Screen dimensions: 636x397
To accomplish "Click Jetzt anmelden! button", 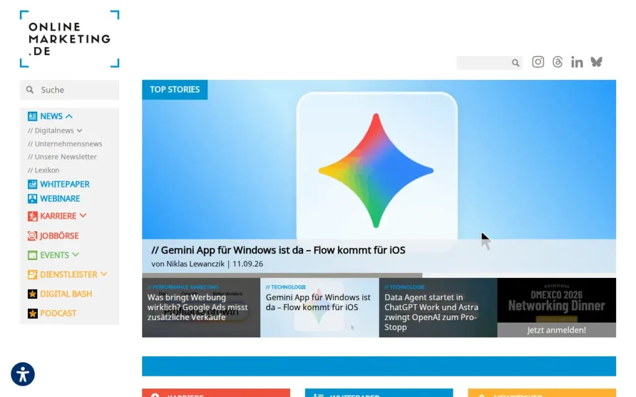I will tap(556, 330).
